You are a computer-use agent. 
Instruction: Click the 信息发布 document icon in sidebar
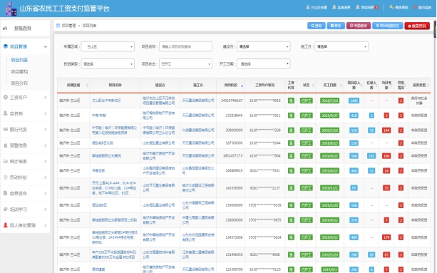(x=5, y=193)
